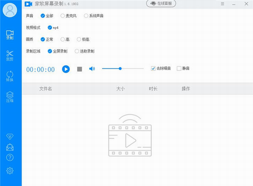
Task: Start recording with the play button
Action: pyautogui.click(x=66, y=69)
